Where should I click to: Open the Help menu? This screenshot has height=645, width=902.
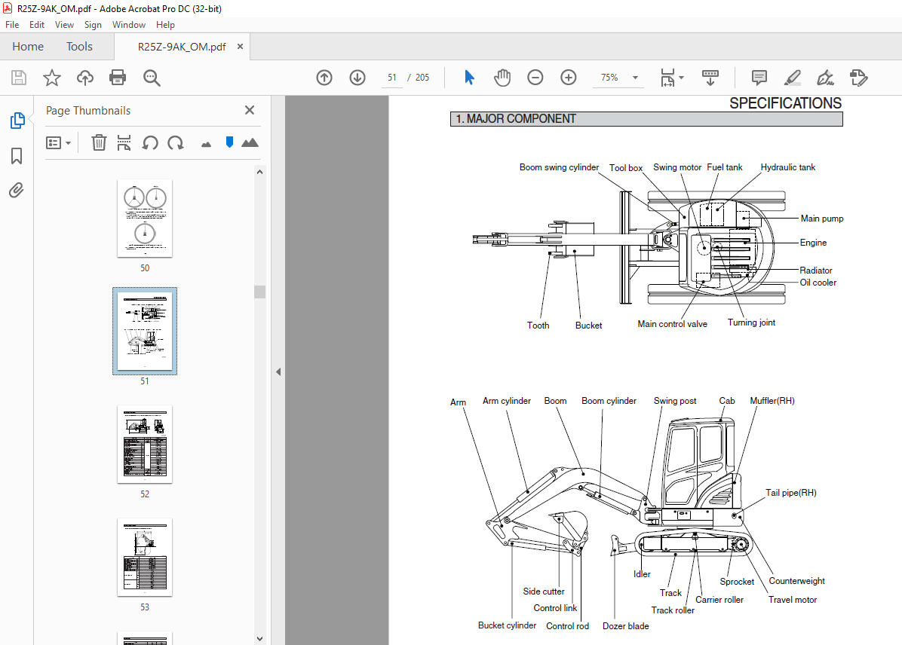click(165, 25)
